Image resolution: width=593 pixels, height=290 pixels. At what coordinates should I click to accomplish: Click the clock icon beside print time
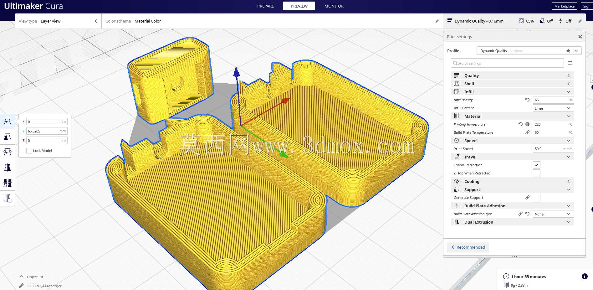click(506, 276)
